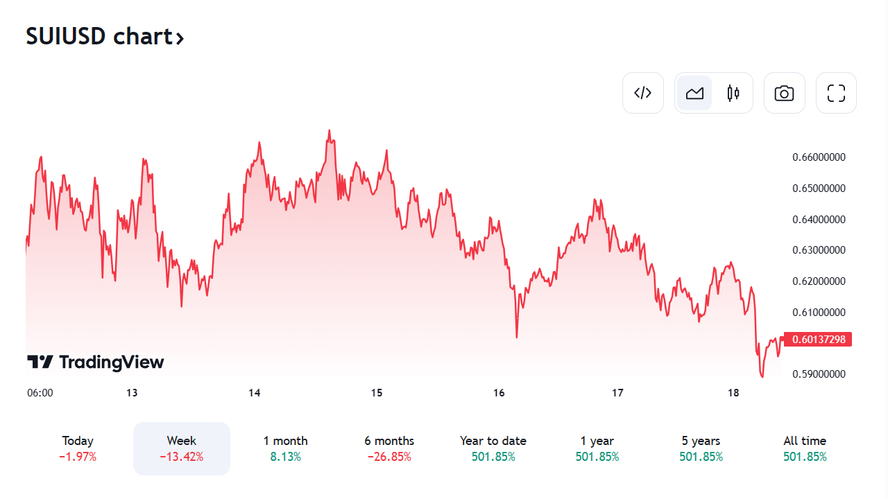The width and height of the screenshot is (888, 499).
Task: Switch to 6 months range
Action: point(389,448)
